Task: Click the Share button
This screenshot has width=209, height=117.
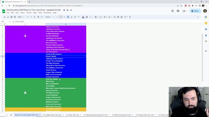Action: tap(195, 11)
